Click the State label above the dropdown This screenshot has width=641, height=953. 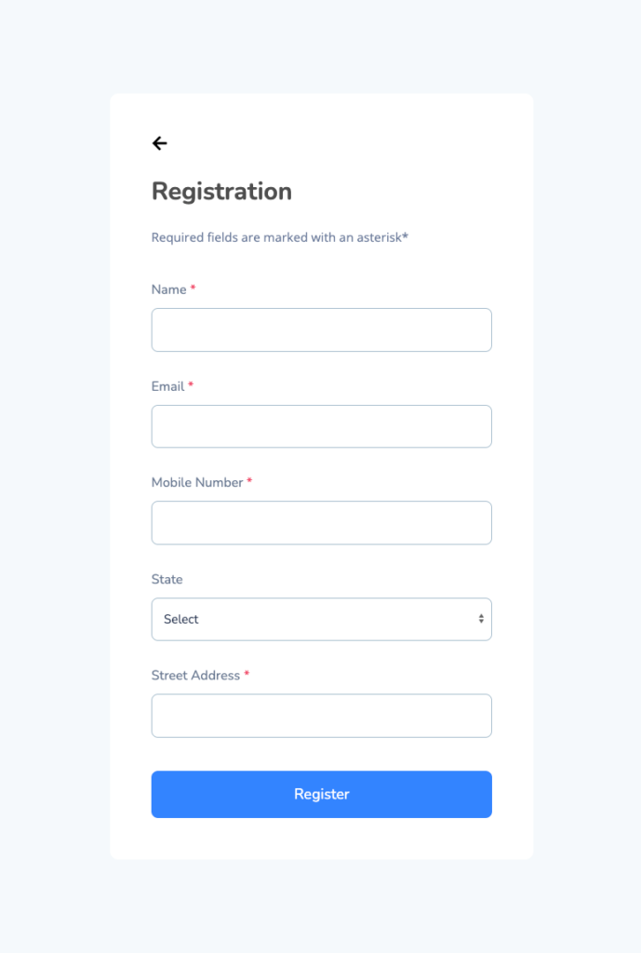(167, 579)
